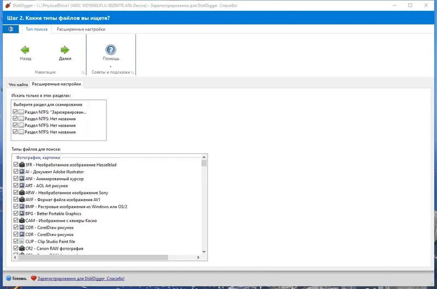
Task: Click the DiskDigger app icon in title bar
Action: (x=8, y=5)
